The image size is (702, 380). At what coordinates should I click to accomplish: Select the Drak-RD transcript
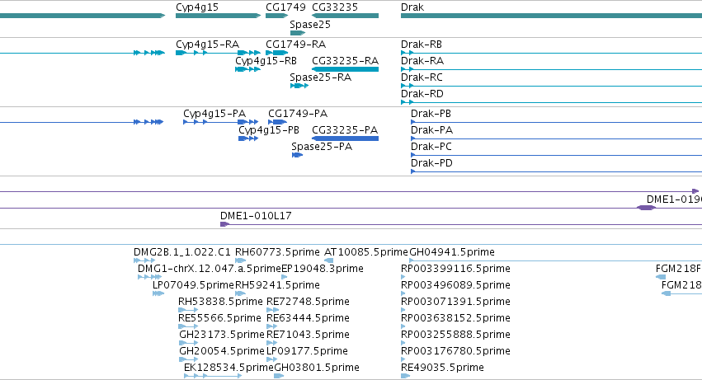422,94
